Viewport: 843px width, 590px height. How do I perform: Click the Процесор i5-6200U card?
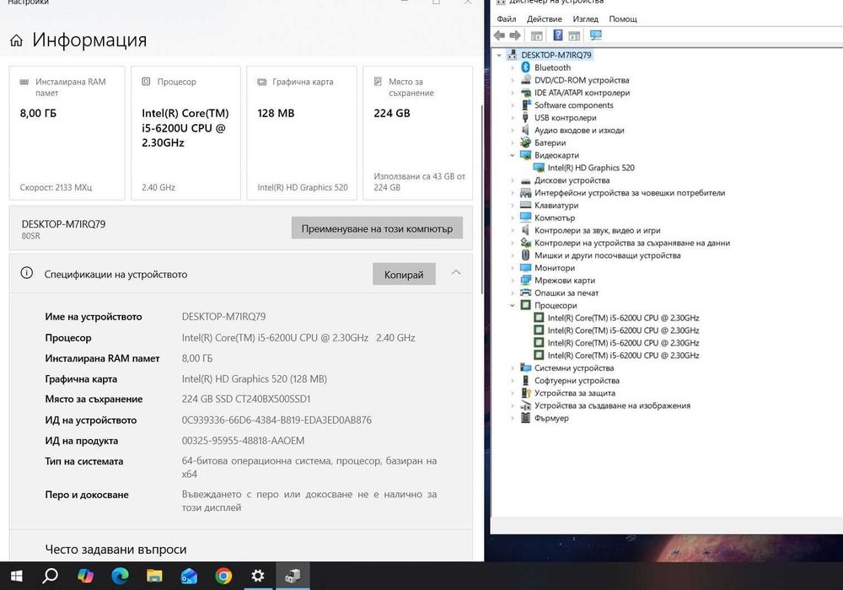(185, 133)
